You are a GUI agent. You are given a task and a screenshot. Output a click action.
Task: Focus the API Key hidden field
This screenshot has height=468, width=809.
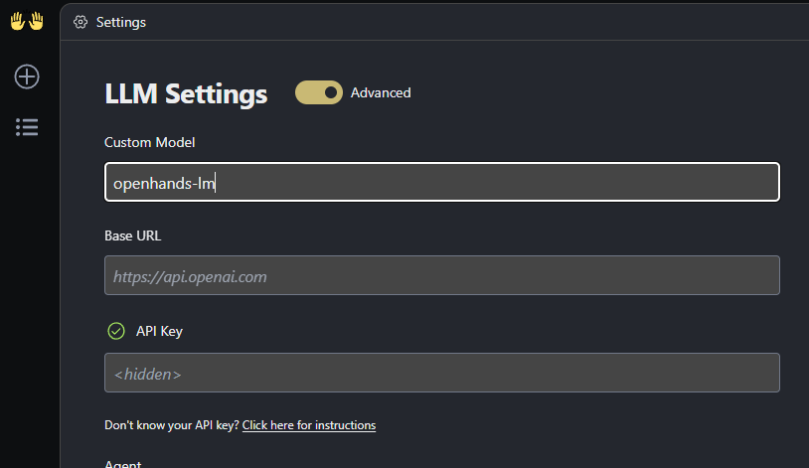tap(442, 373)
